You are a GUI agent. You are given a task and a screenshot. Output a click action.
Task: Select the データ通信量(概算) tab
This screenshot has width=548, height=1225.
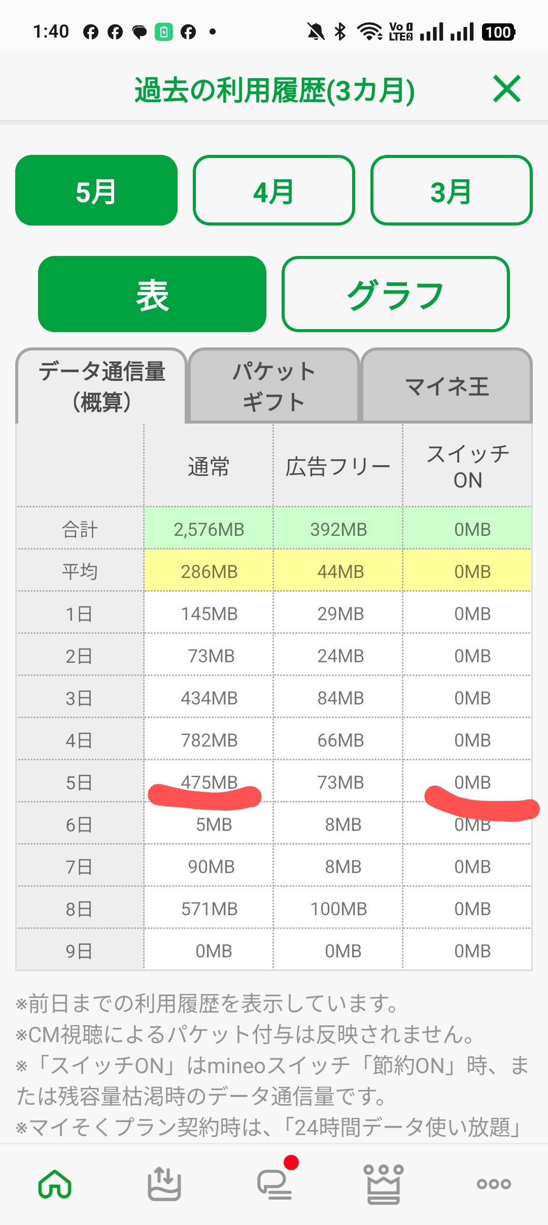101,386
